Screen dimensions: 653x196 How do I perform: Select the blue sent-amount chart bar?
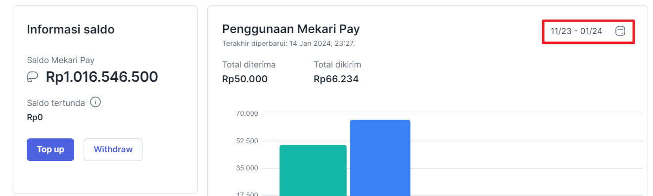[x=380, y=158]
